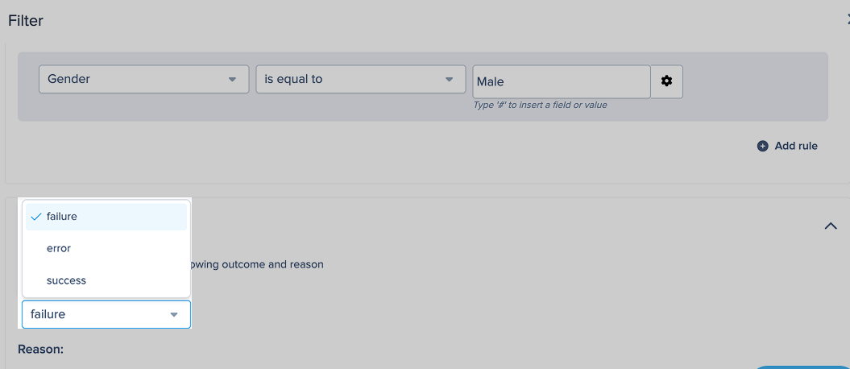Click the caret on the failure combo box
Viewport: 850px width, 369px height.
[x=174, y=315]
